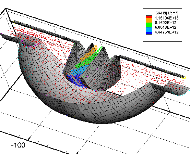Click the red legend color swatch
The image size is (190, 154).
pyautogui.click(x=149, y=16)
